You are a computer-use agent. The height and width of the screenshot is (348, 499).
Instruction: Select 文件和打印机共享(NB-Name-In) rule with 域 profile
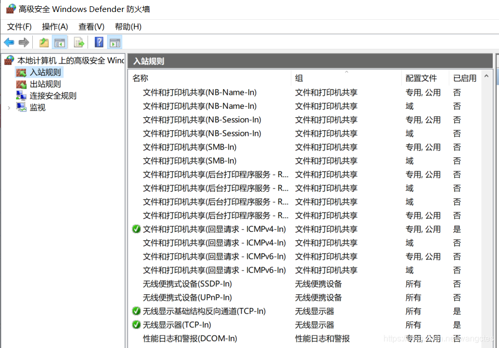click(x=200, y=106)
